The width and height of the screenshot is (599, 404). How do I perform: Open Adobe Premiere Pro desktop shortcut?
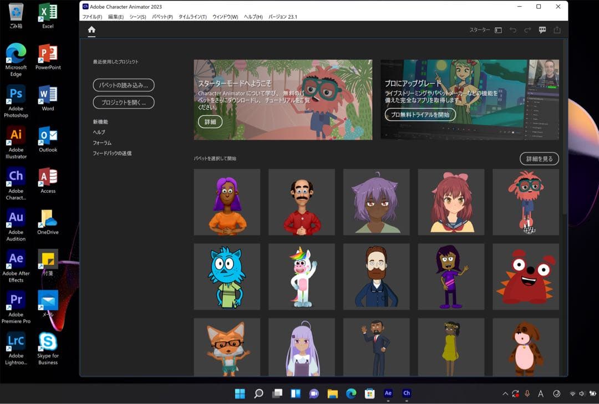tap(16, 308)
